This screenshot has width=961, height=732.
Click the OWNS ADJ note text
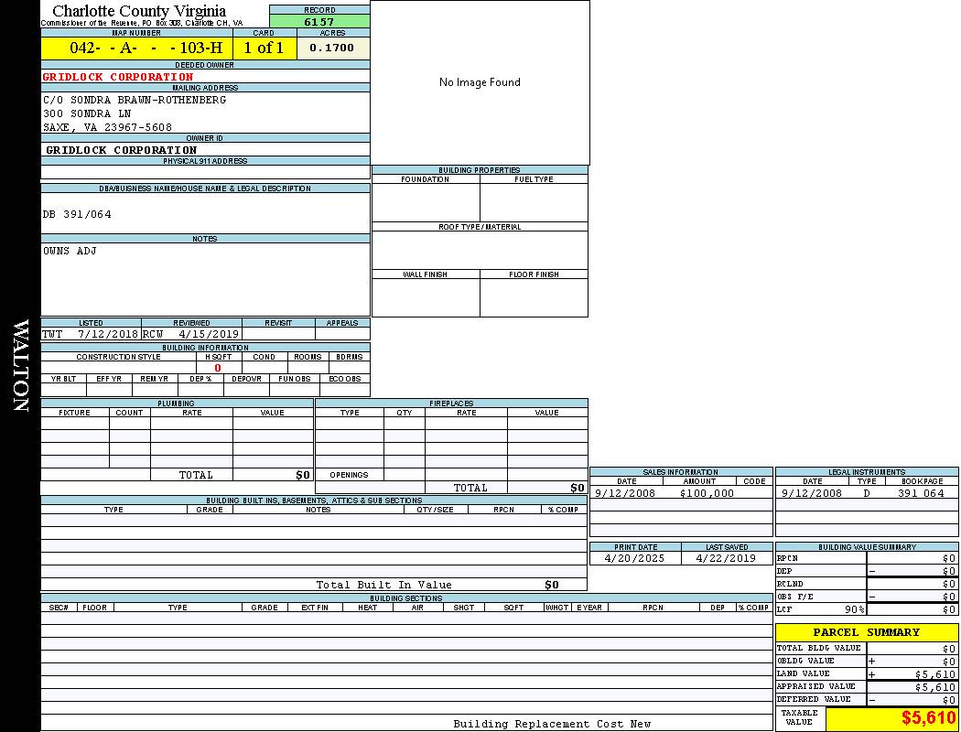(x=70, y=251)
